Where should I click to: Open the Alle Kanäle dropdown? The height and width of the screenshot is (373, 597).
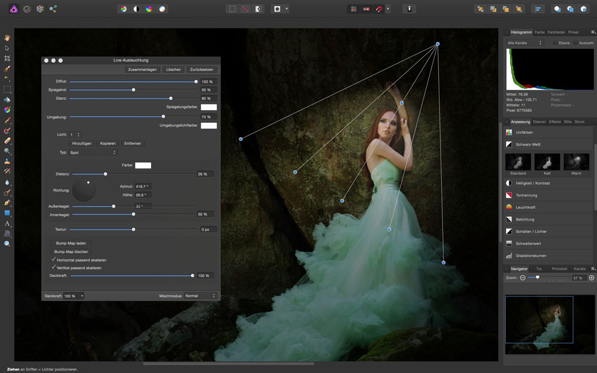(x=525, y=42)
